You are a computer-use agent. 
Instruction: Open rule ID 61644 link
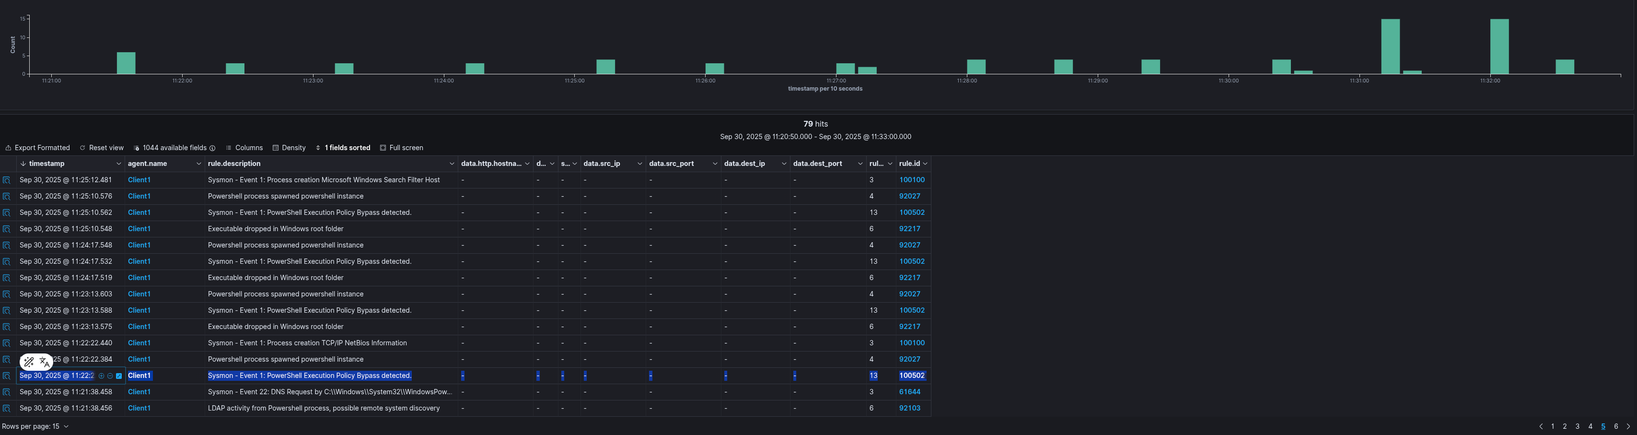tap(909, 392)
